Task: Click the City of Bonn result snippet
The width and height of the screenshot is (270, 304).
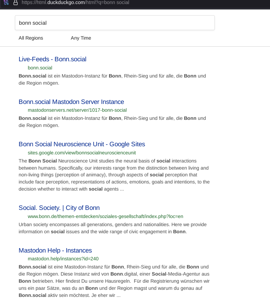Action: (112, 228)
